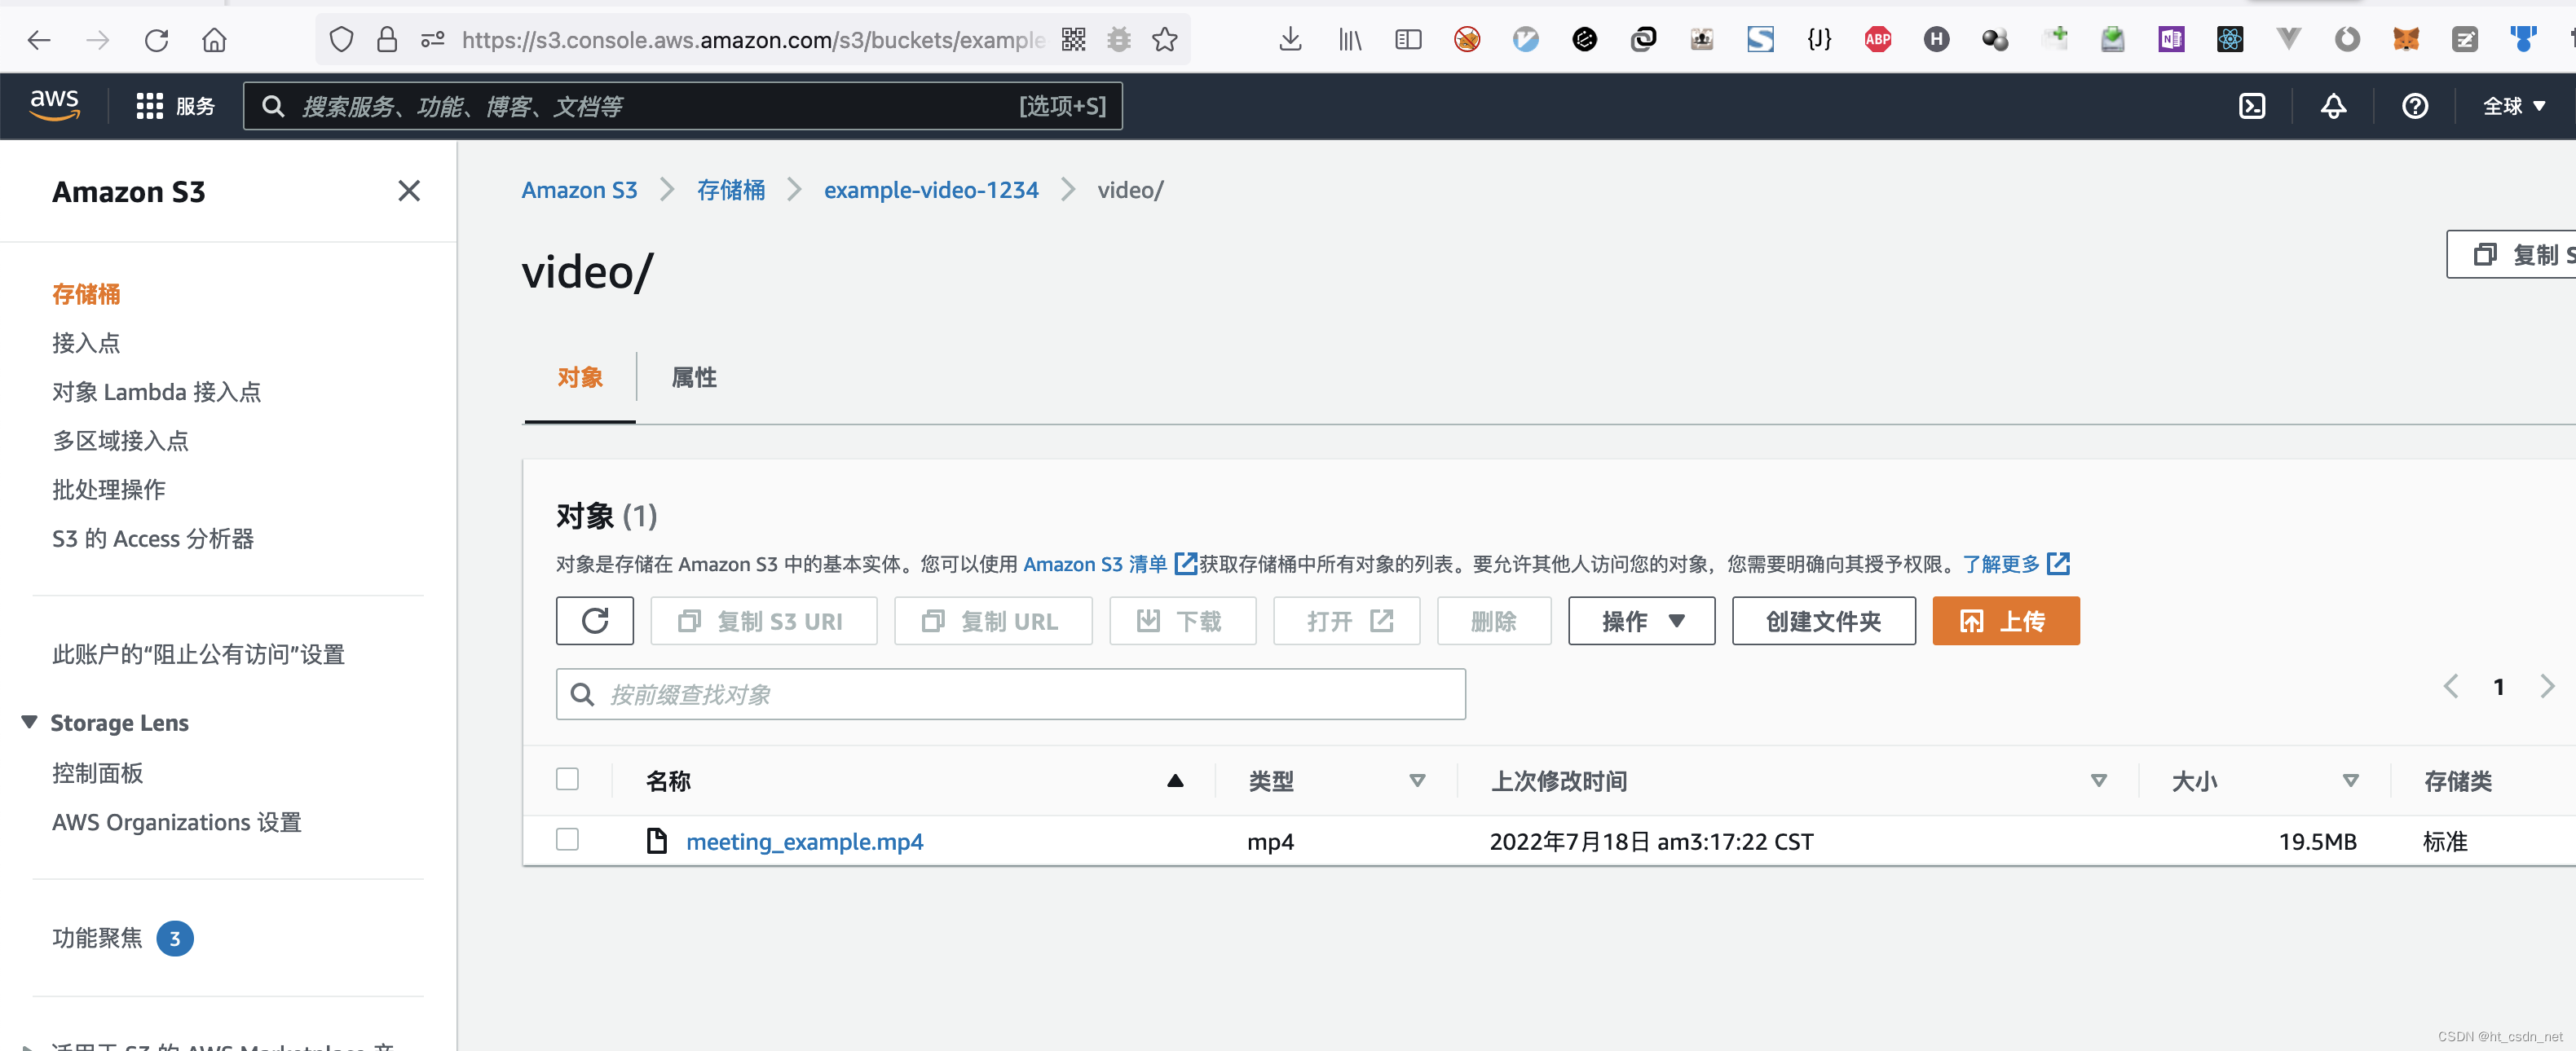This screenshot has height=1051, width=2576.
Task: Check the box for meeting_example.mp4
Action: [x=567, y=840]
